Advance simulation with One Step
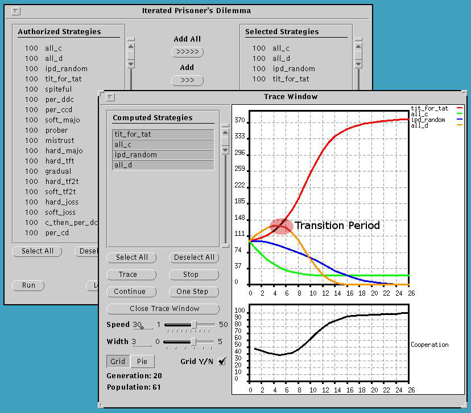Viewport: 471px width, 413px height. 193,292
